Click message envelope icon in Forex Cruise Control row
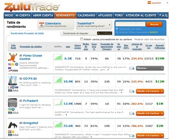The height and width of the screenshot is (140, 170). (132, 68)
